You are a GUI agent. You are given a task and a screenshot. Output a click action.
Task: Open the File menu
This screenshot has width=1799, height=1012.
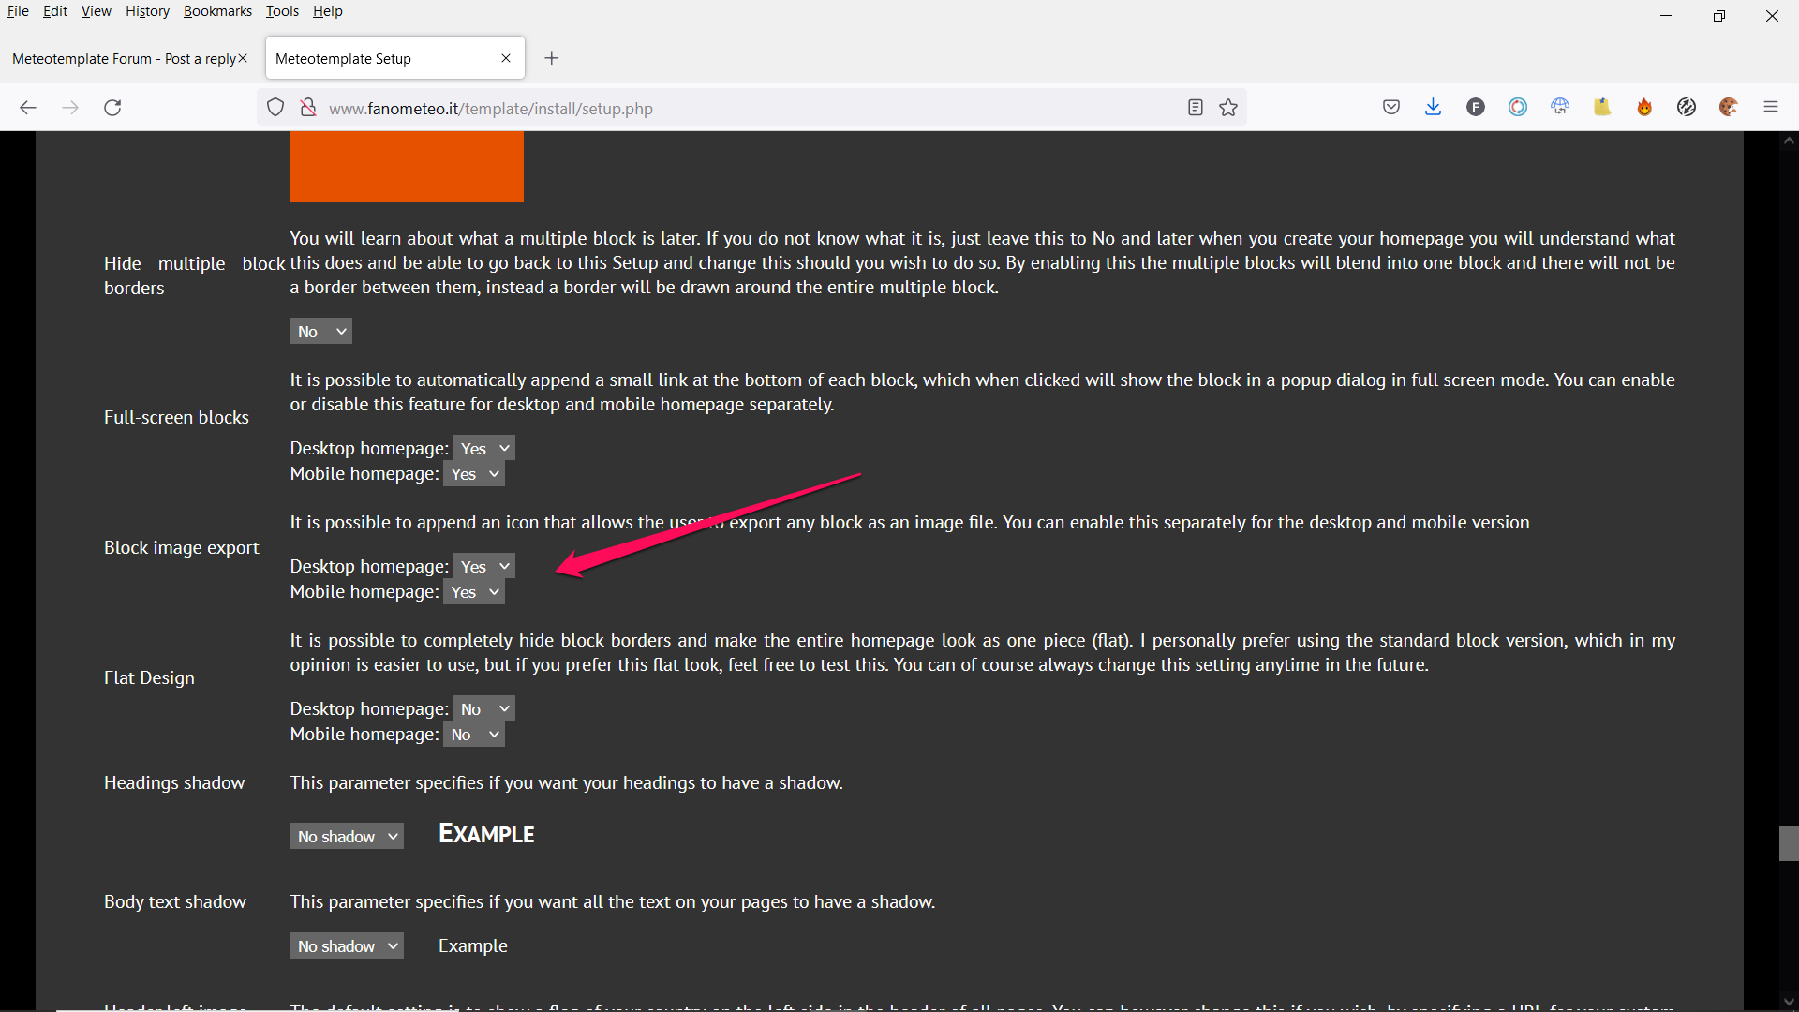(18, 11)
